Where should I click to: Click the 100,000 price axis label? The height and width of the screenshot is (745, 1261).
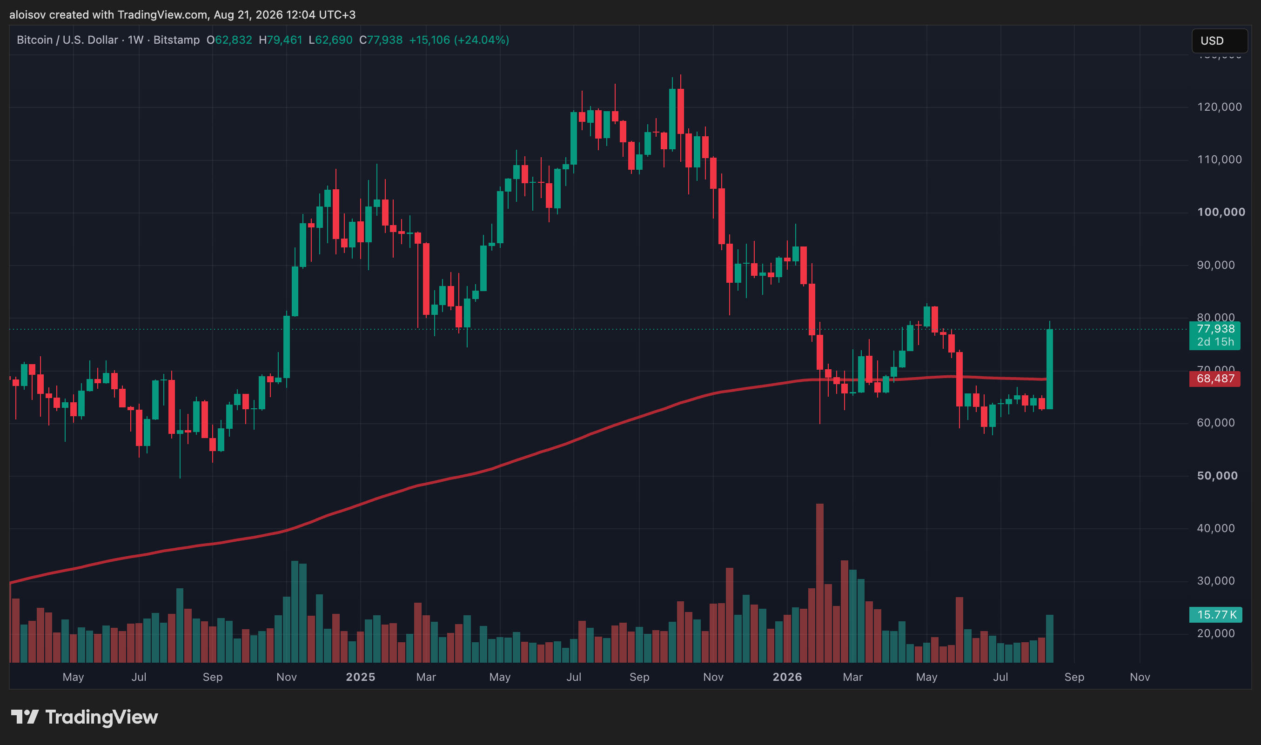(x=1221, y=212)
